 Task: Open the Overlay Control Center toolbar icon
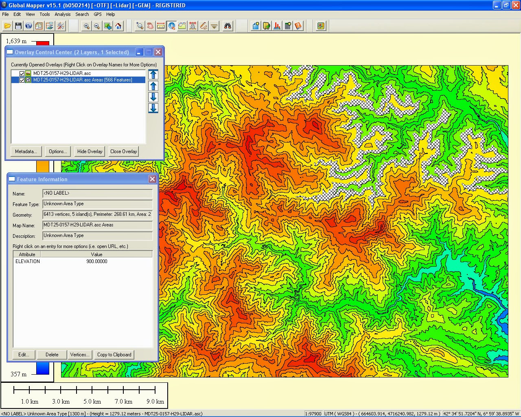click(x=39, y=26)
